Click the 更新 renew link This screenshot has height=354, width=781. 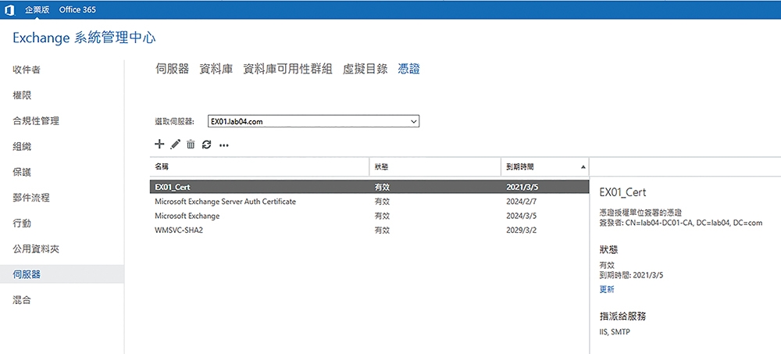click(x=607, y=290)
